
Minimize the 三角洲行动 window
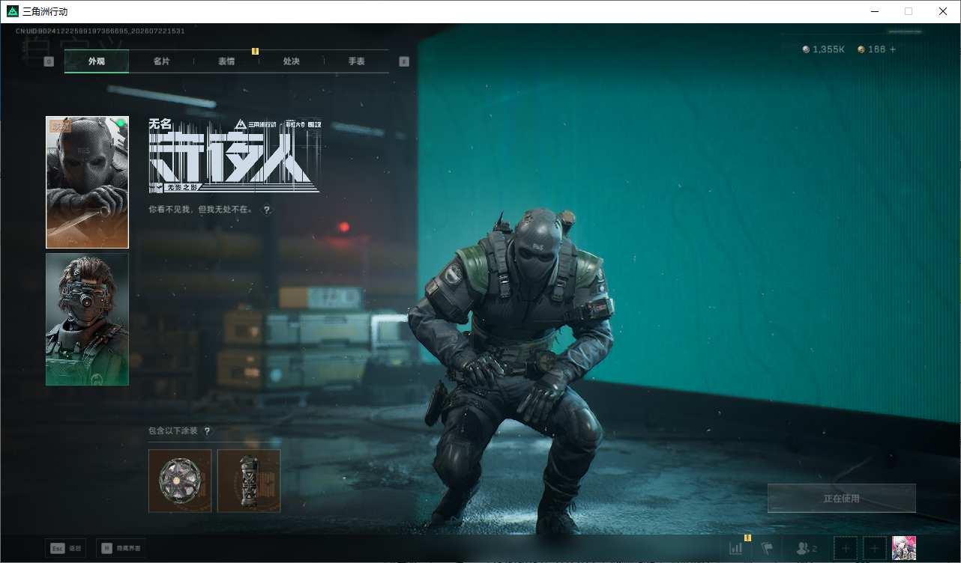point(875,11)
